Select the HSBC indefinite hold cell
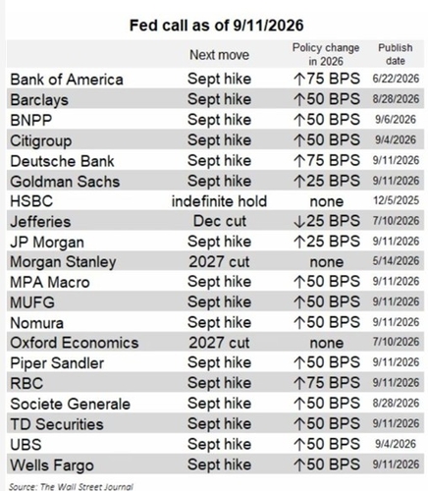This screenshot has width=428, height=491. pyautogui.click(x=219, y=201)
